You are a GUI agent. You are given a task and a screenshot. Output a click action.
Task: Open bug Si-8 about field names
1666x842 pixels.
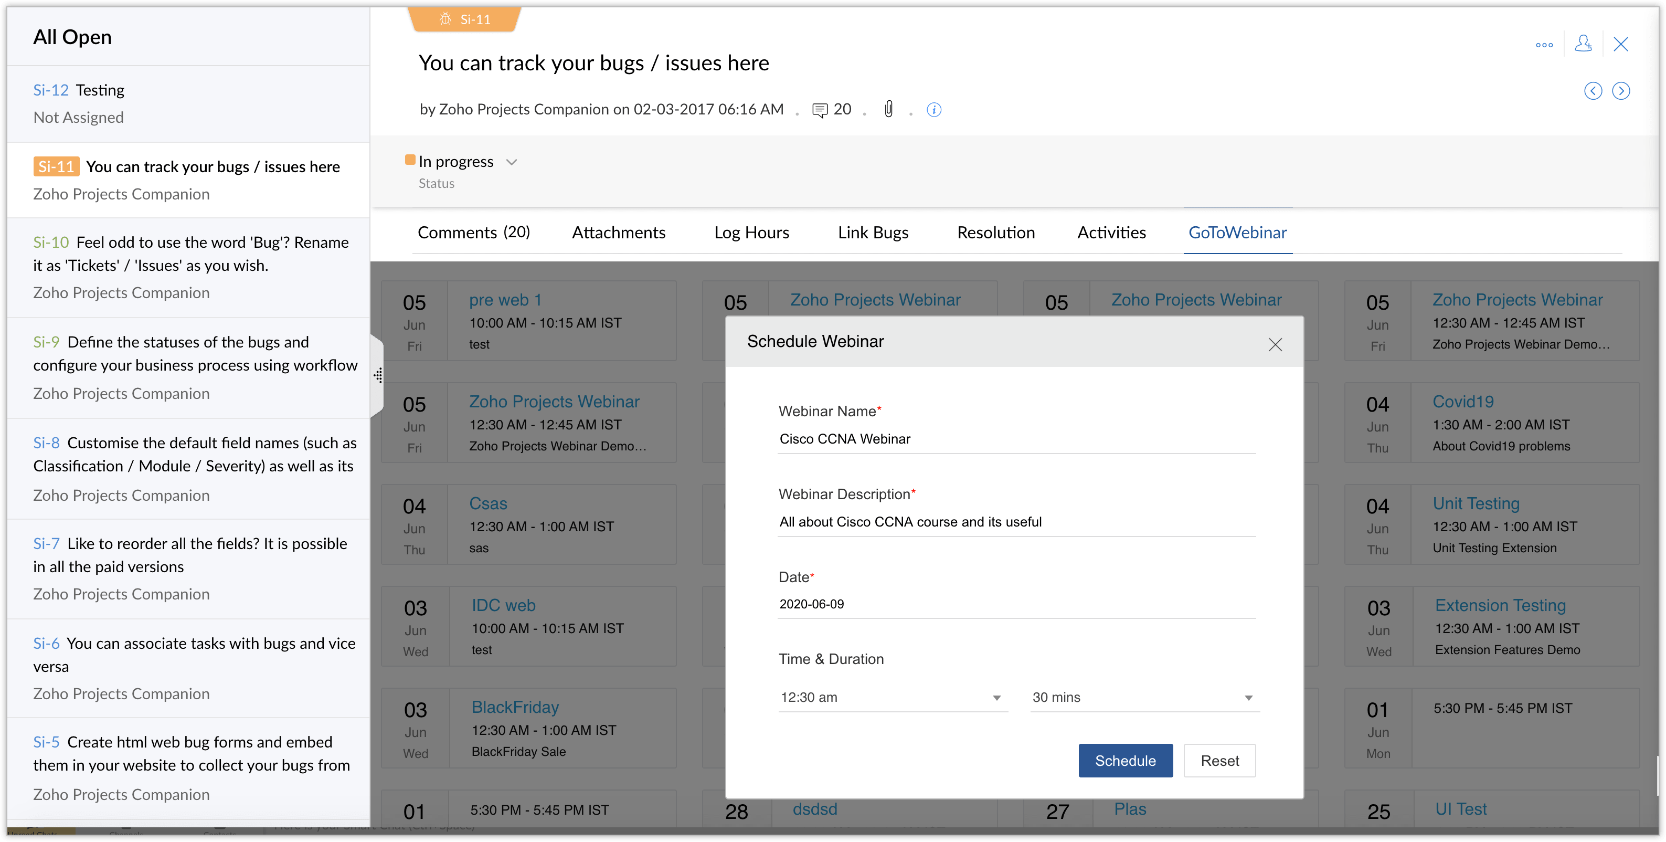pos(188,469)
